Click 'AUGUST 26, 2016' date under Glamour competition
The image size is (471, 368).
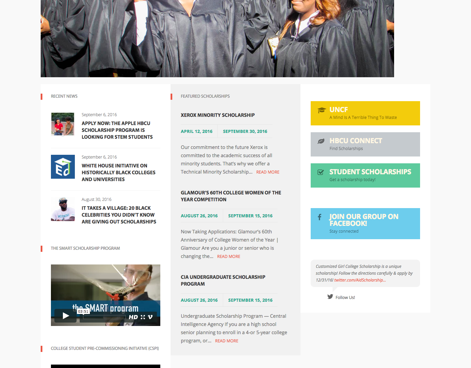pos(199,216)
